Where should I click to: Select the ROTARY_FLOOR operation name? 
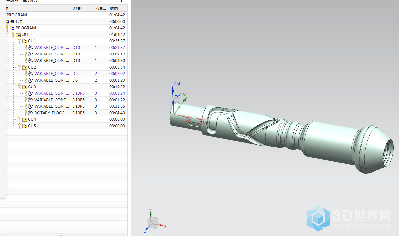coord(50,113)
